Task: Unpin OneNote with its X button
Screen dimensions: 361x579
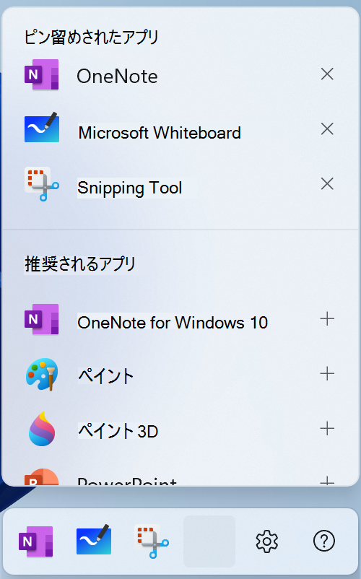Action: coord(327,74)
